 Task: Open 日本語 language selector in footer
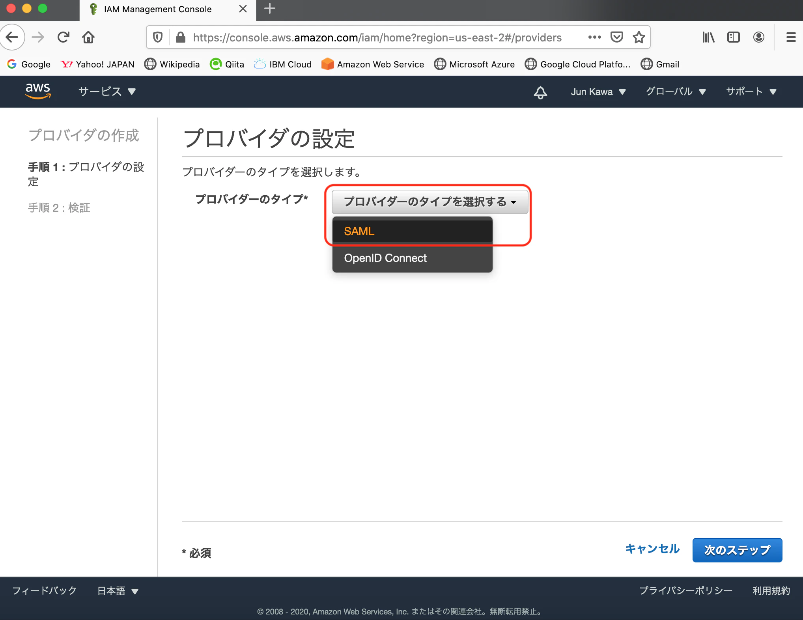(118, 591)
